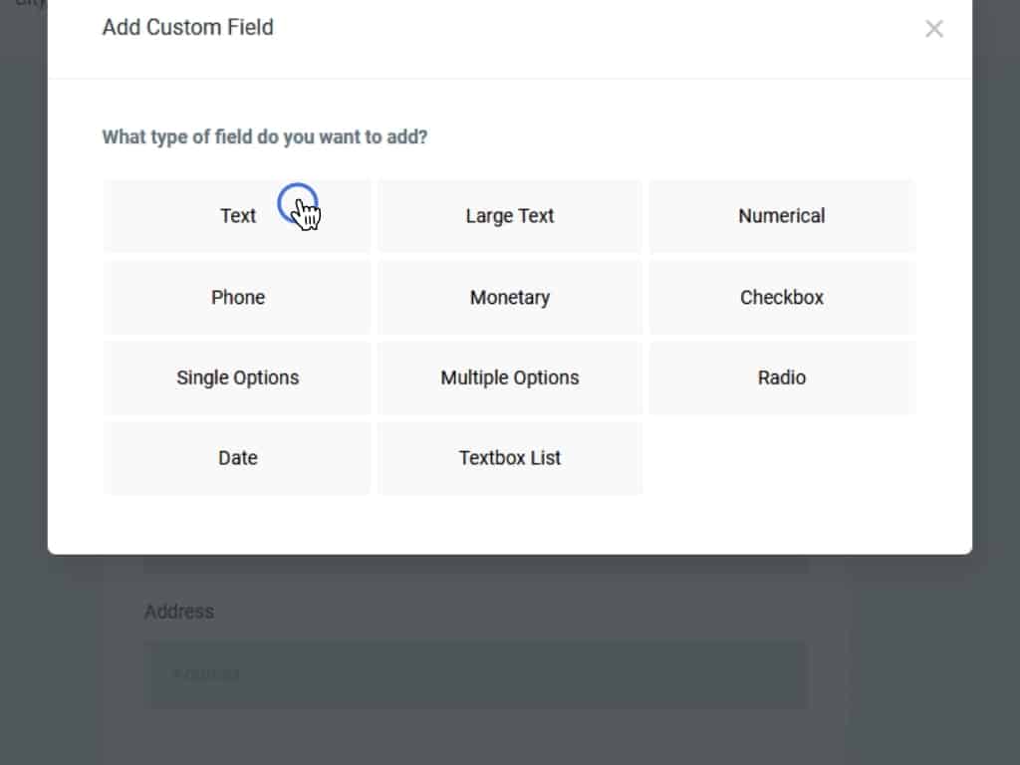This screenshot has height=765, width=1020.
Task: Select the Monetary field option
Action: tap(509, 298)
